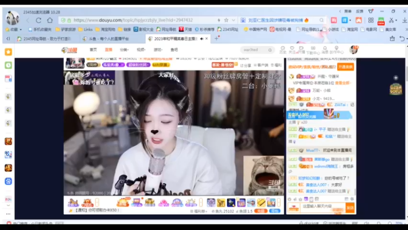
Task: Open 天猫 bookmark
Action: (185, 30)
